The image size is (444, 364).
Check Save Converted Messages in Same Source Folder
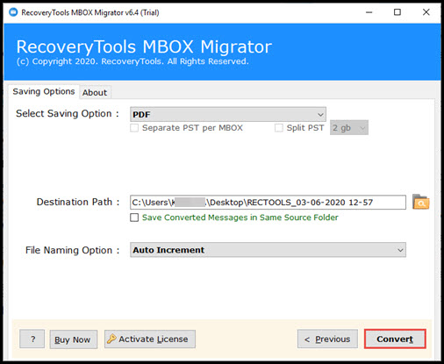tap(134, 218)
